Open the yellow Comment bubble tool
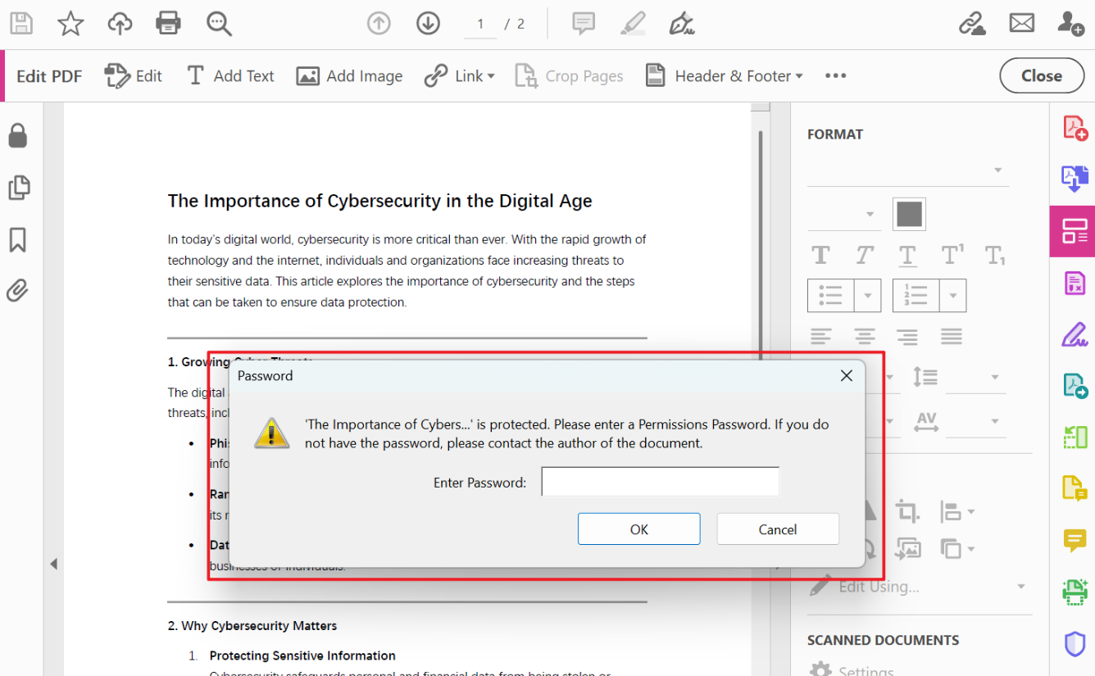 [1075, 539]
